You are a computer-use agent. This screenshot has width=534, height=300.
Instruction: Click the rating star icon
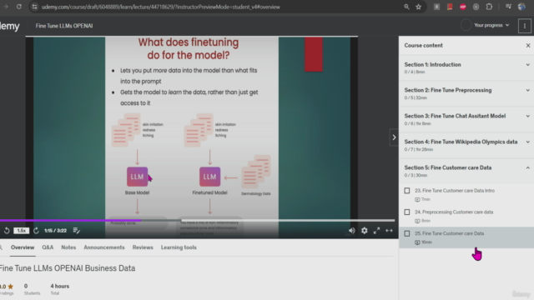click(11, 287)
